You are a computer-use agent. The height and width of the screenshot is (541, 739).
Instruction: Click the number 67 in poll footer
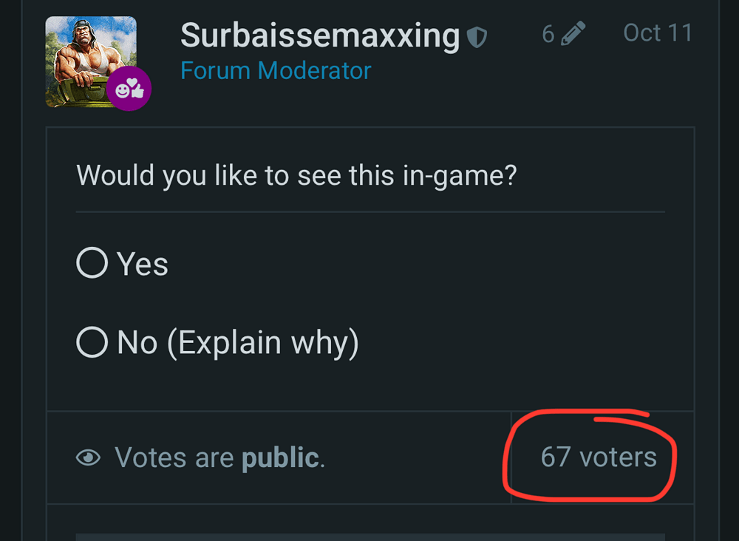(555, 457)
